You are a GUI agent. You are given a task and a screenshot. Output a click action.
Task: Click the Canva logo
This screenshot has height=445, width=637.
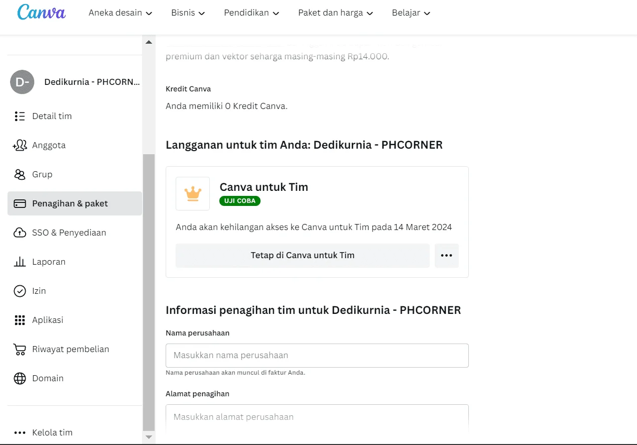(41, 13)
